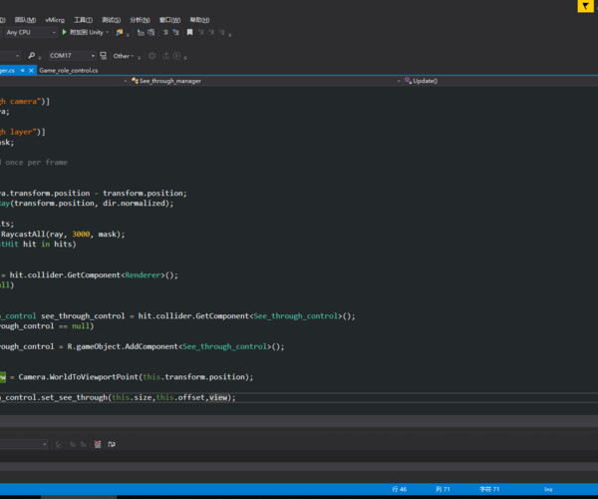The width and height of the screenshot is (598, 499).
Task: Open the Other dropdown in toolbar
Action: point(124,56)
